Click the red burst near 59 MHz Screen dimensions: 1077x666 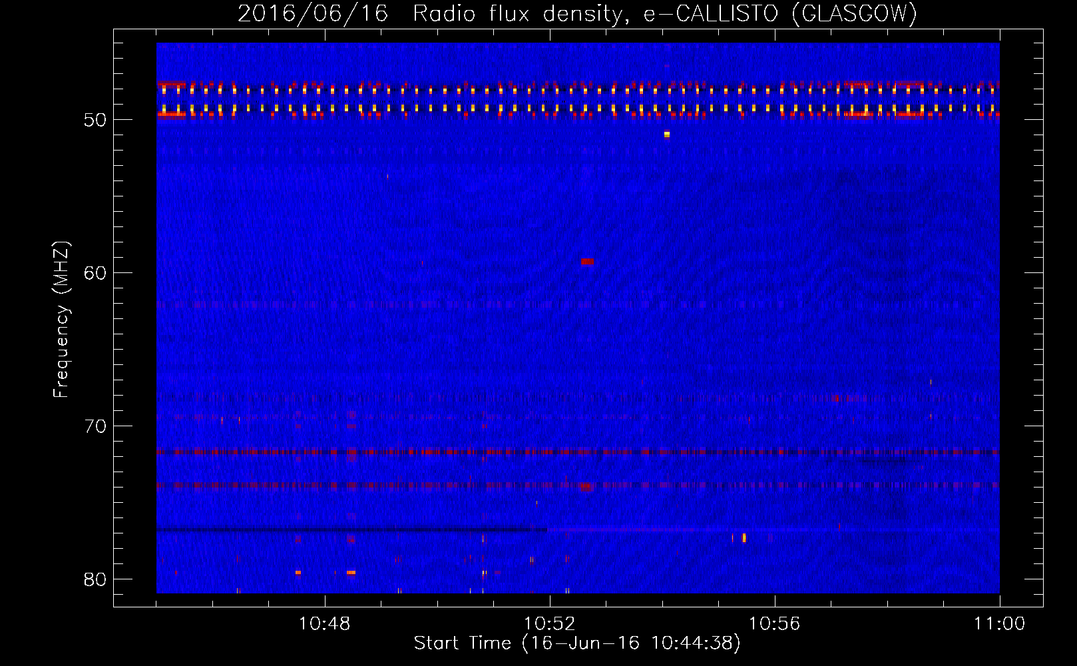(x=587, y=262)
